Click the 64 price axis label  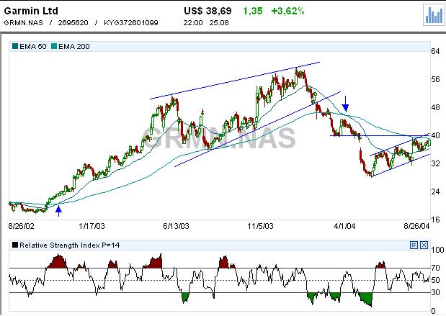pos(435,51)
